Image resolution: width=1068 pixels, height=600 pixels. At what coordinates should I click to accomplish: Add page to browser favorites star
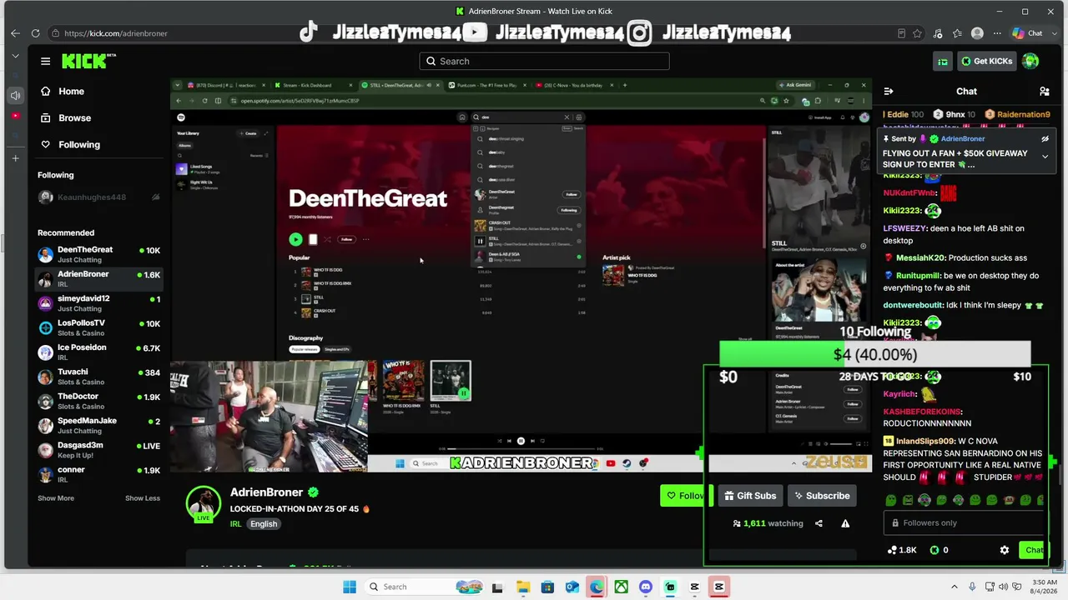pos(917,33)
